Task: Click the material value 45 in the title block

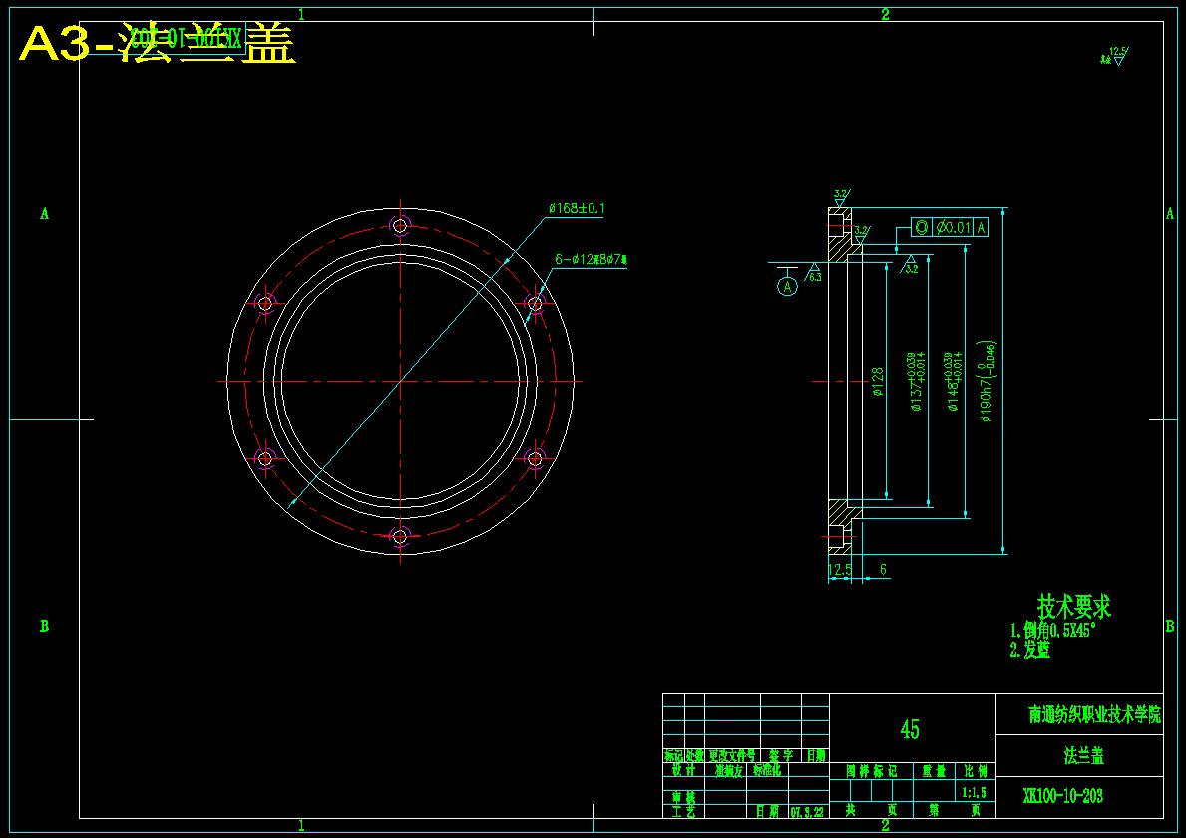Action: 910,729
